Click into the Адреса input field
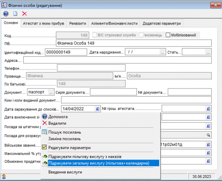The height and width of the screenshot is (181, 222). (117, 60)
